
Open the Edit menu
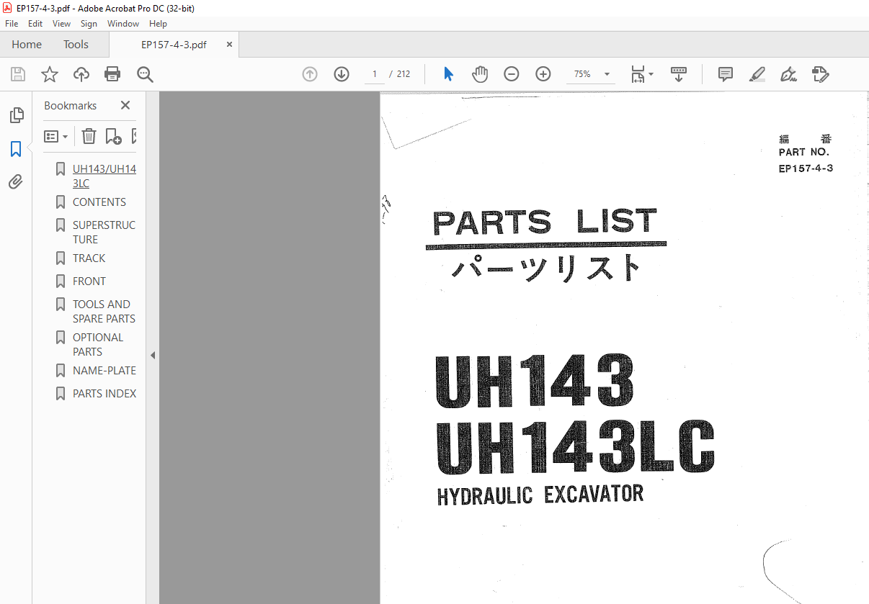click(x=35, y=24)
